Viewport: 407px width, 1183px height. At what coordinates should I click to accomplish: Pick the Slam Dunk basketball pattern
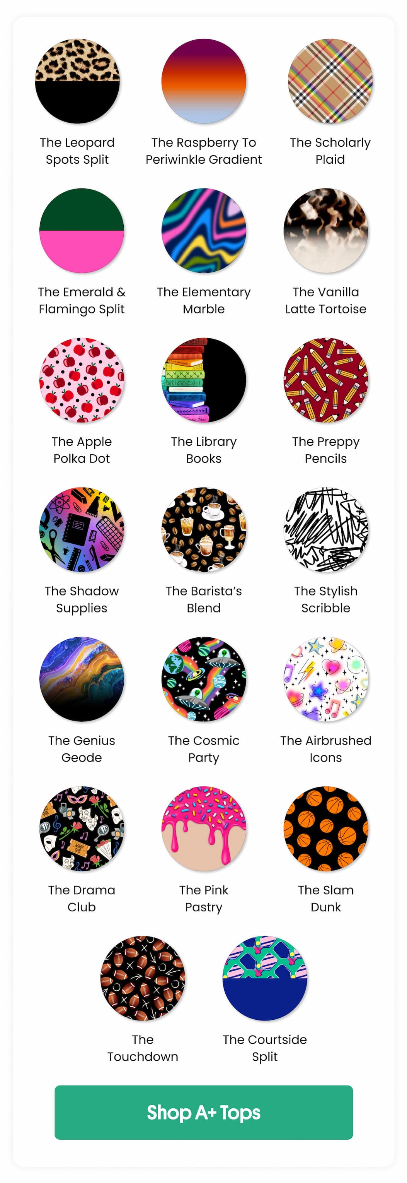coord(326,829)
